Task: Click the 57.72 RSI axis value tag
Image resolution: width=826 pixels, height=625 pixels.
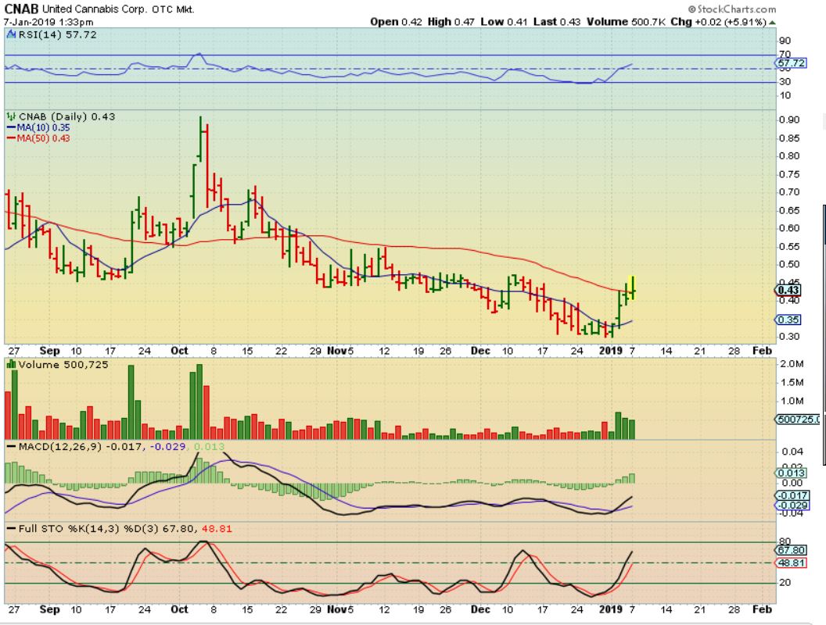Action: click(x=792, y=63)
